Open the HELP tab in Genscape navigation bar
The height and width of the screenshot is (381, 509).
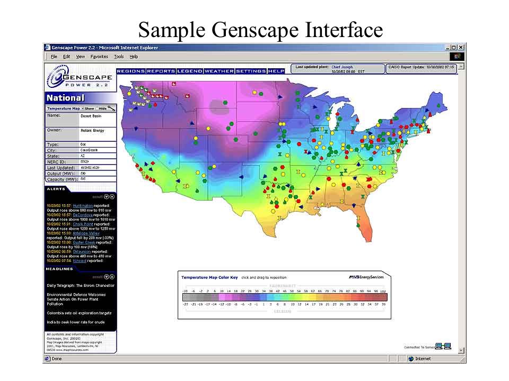tap(276, 71)
